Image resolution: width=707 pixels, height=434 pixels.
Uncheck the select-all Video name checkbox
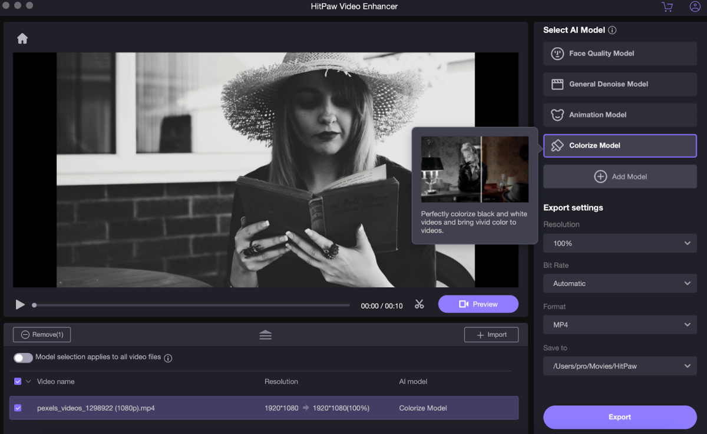pyautogui.click(x=17, y=381)
